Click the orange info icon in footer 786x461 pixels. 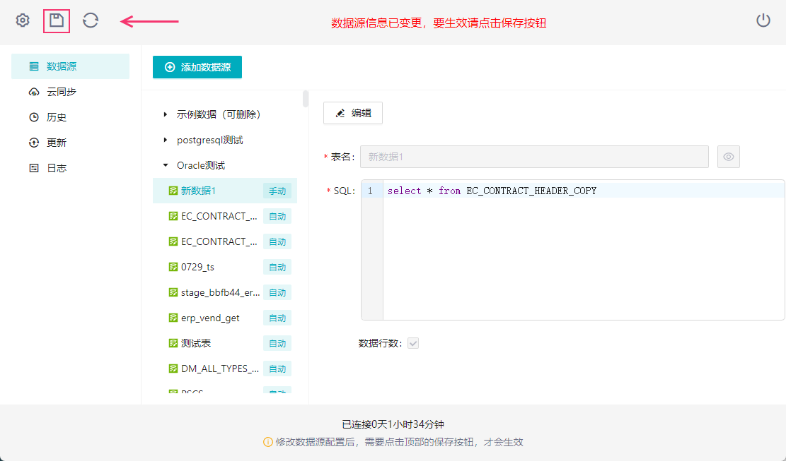click(x=268, y=442)
